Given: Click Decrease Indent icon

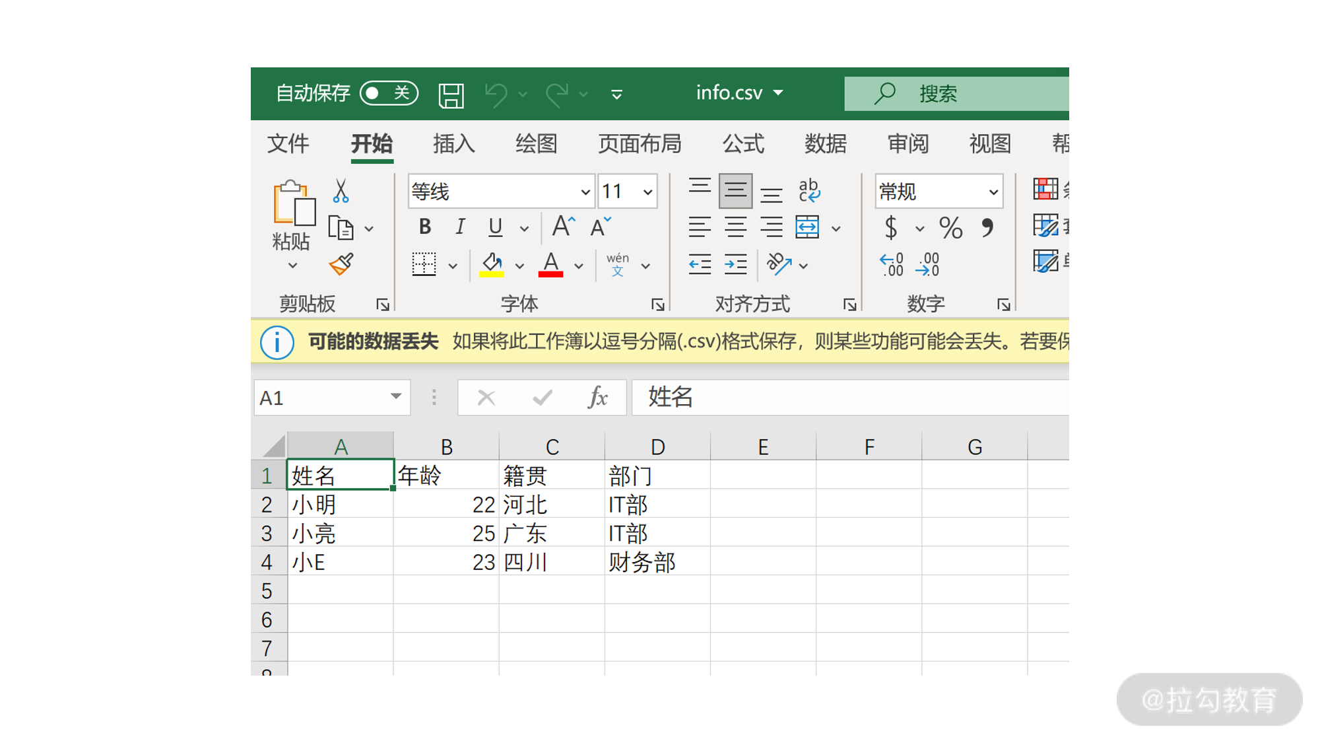Looking at the screenshot, I should (x=700, y=265).
